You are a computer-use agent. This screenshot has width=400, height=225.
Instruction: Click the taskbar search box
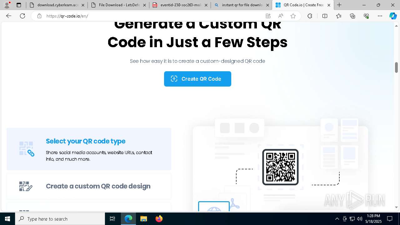click(60, 219)
